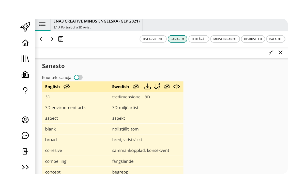Collapse the Sanasto panel

point(271,52)
